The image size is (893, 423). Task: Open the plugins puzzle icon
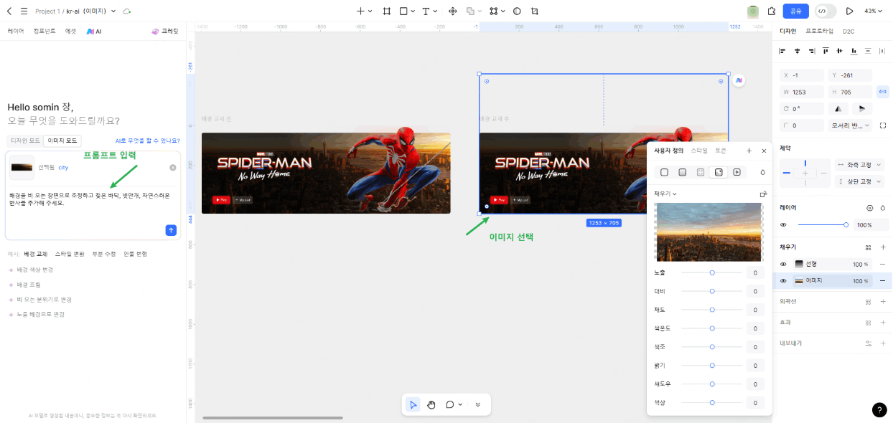point(772,11)
